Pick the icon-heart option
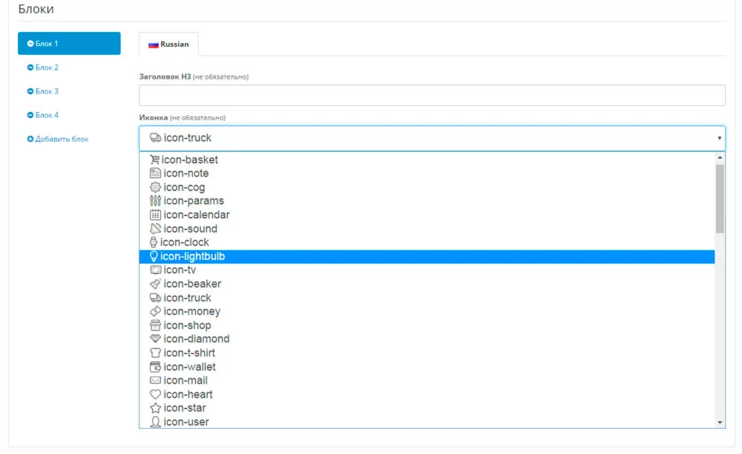Image resolution: width=742 pixels, height=454 pixels. (x=182, y=395)
